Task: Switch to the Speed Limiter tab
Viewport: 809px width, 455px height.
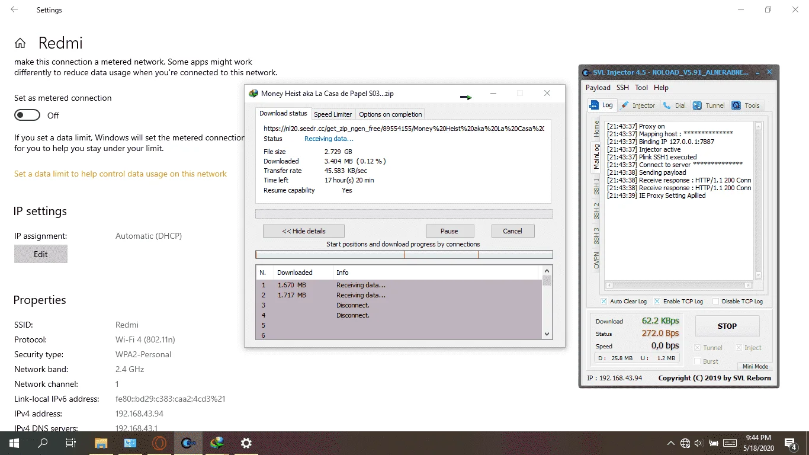Action: click(x=333, y=114)
